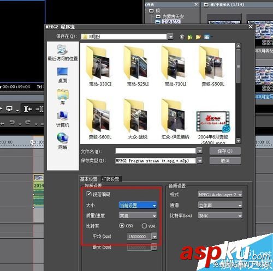Click the file list scroll-up arrow

click(x=238, y=46)
